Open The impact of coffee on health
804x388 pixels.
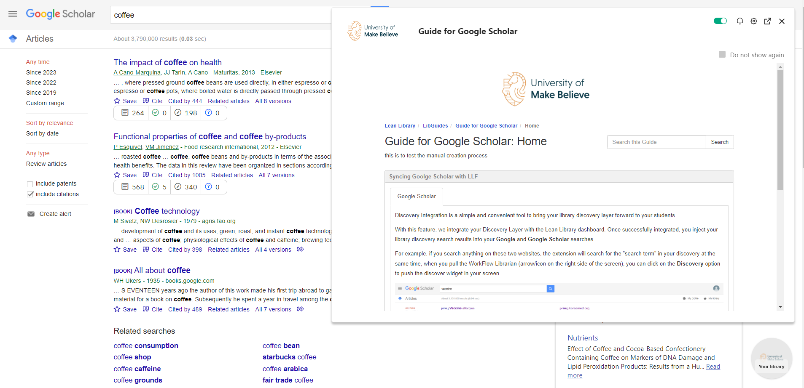(x=167, y=62)
